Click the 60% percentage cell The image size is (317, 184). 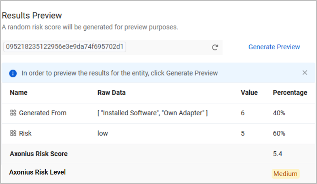point(279,134)
